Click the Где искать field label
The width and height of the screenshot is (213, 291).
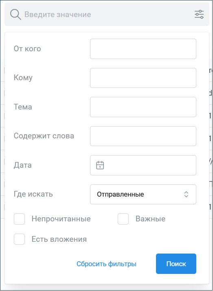[x=33, y=194]
